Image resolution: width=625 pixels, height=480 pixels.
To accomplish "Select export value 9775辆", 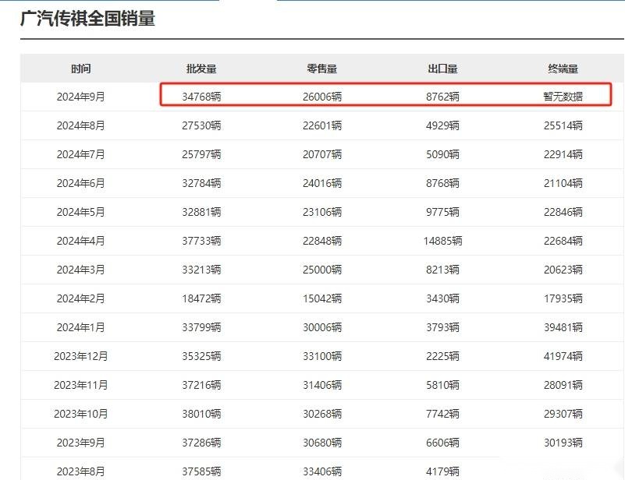I will click(x=442, y=212).
